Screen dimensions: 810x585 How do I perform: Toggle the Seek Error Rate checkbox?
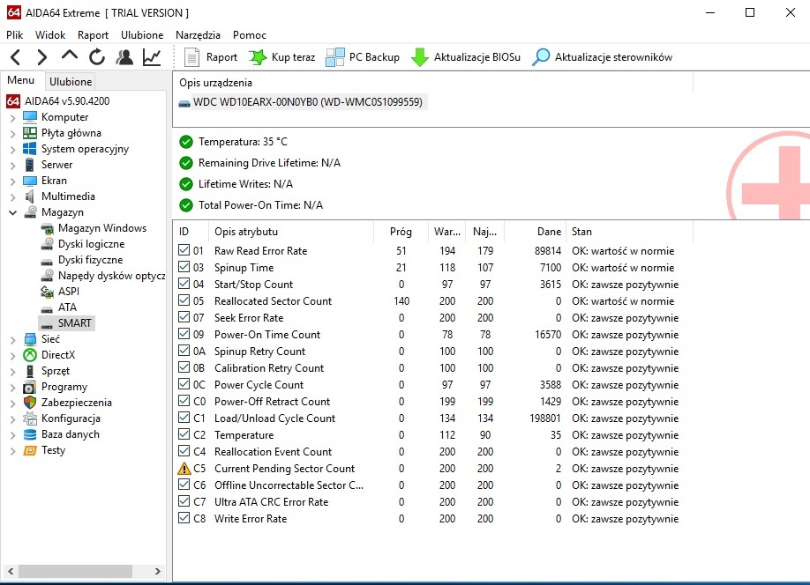click(184, 317)
